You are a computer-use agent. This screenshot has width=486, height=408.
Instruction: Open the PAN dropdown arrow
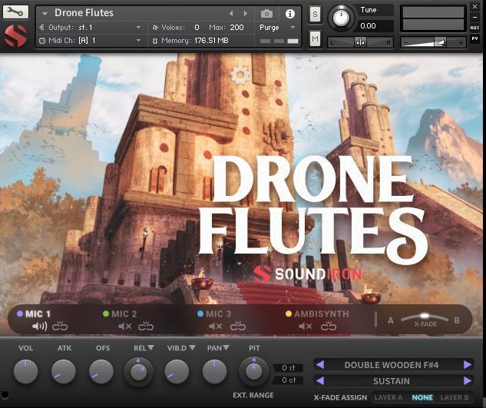pos(226,348)
